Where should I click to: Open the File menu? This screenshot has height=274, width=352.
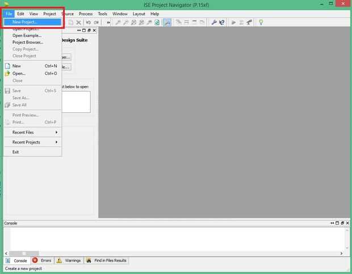pyautogui.click(x=9, y=14)
